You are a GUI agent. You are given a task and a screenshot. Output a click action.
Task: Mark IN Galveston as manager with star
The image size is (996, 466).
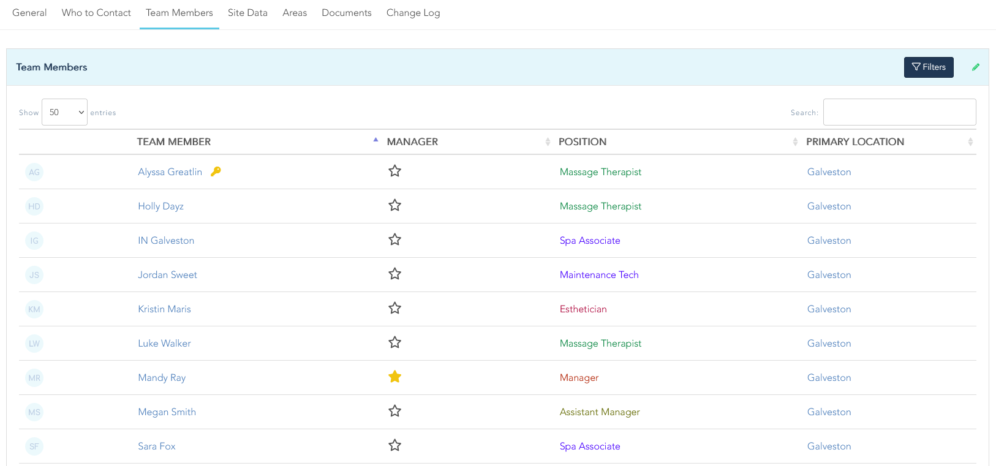394,240
